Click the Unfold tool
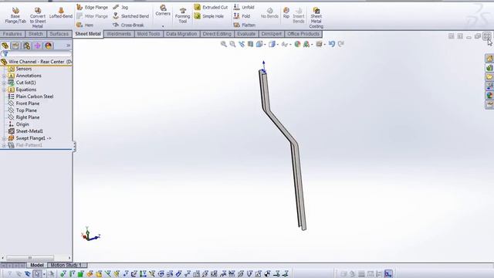The height and width of the screenshot is (278, 494). (x=244, y=7)
